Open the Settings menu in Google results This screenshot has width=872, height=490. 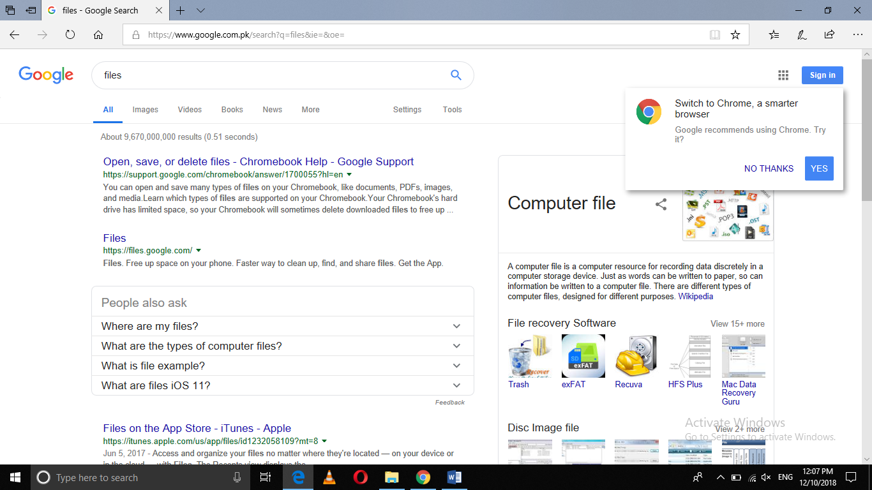coord(407,110)
